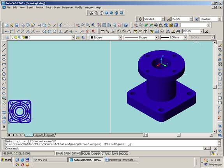Click the Hatch tool icon
The image size is (224, 168).
coord(4,112)
